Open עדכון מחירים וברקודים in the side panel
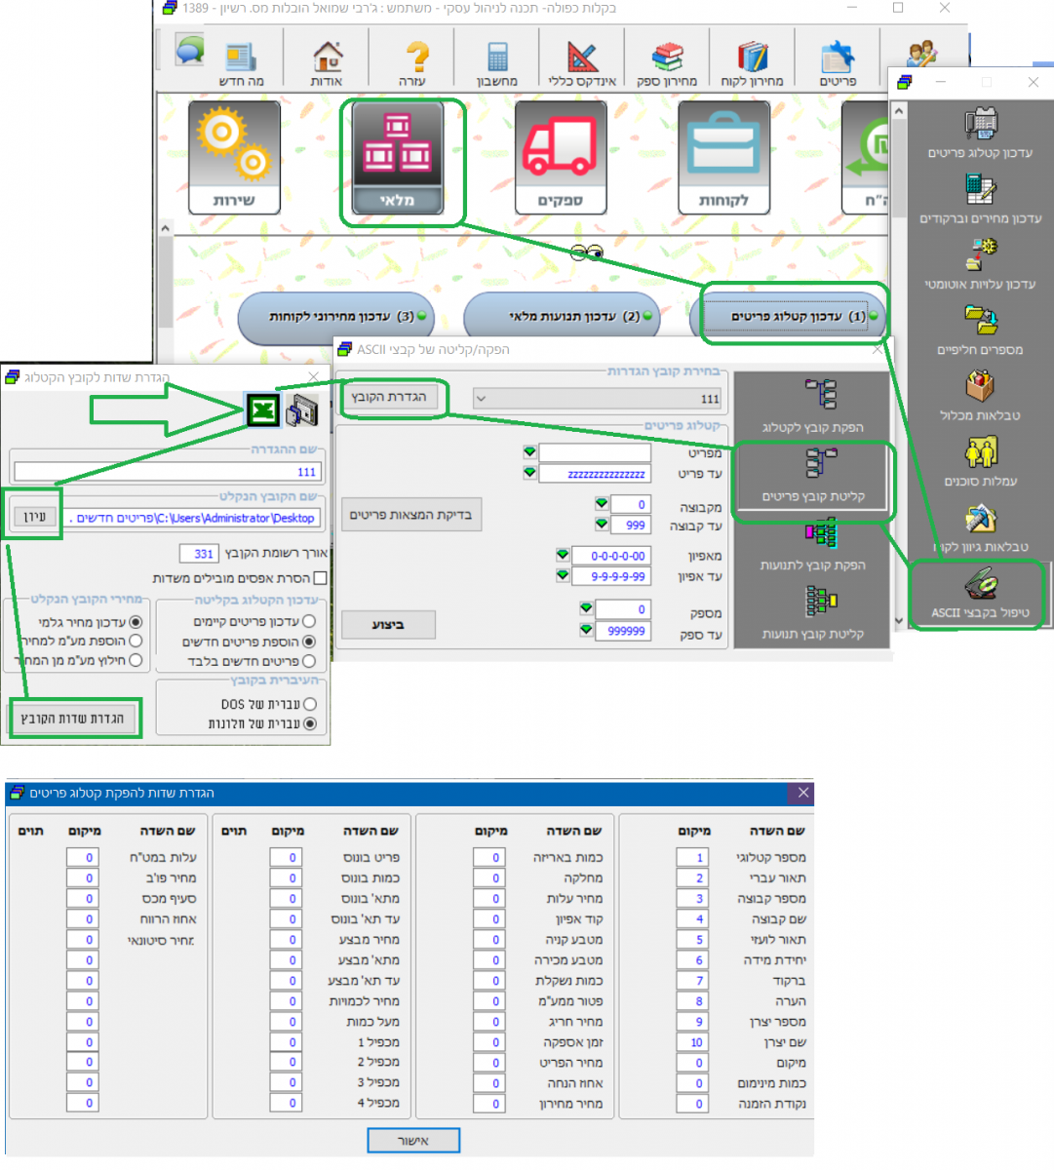The image size is (1054, 1170). click(x=980, y=199)
